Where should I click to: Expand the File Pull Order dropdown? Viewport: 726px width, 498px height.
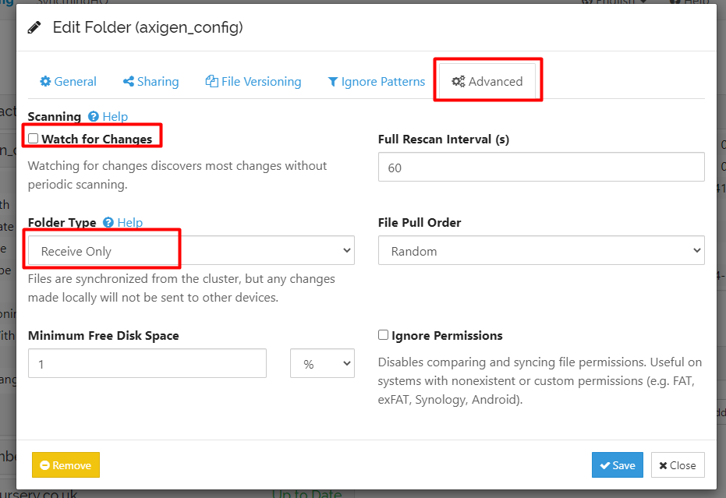[x=540, y=251]
